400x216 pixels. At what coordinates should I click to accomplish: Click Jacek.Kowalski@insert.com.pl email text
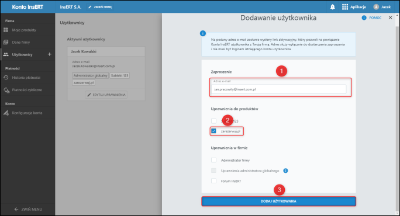pos(94,66)
